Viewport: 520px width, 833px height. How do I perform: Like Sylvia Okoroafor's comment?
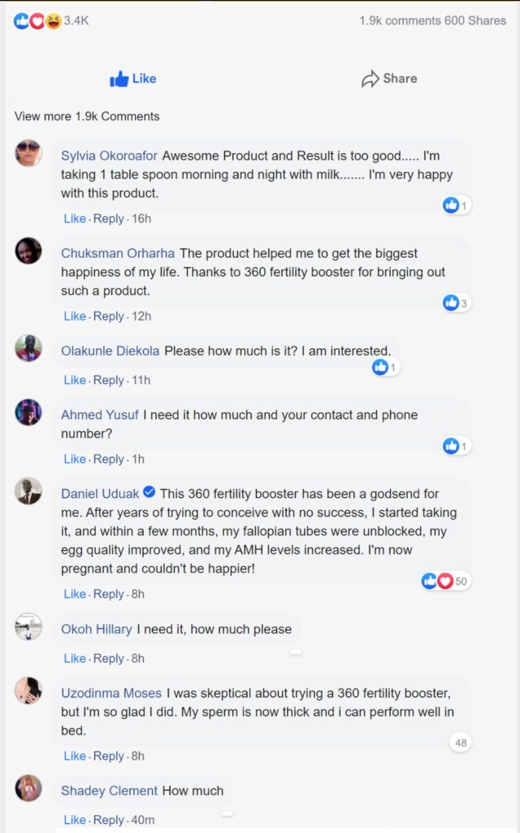click(x=75, y=219)
